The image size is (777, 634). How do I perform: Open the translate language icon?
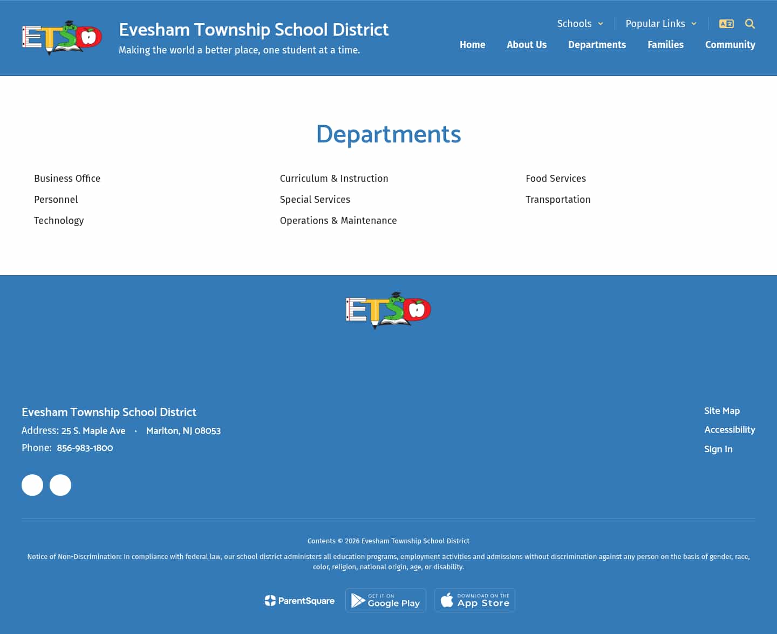(x=726, y=24)
